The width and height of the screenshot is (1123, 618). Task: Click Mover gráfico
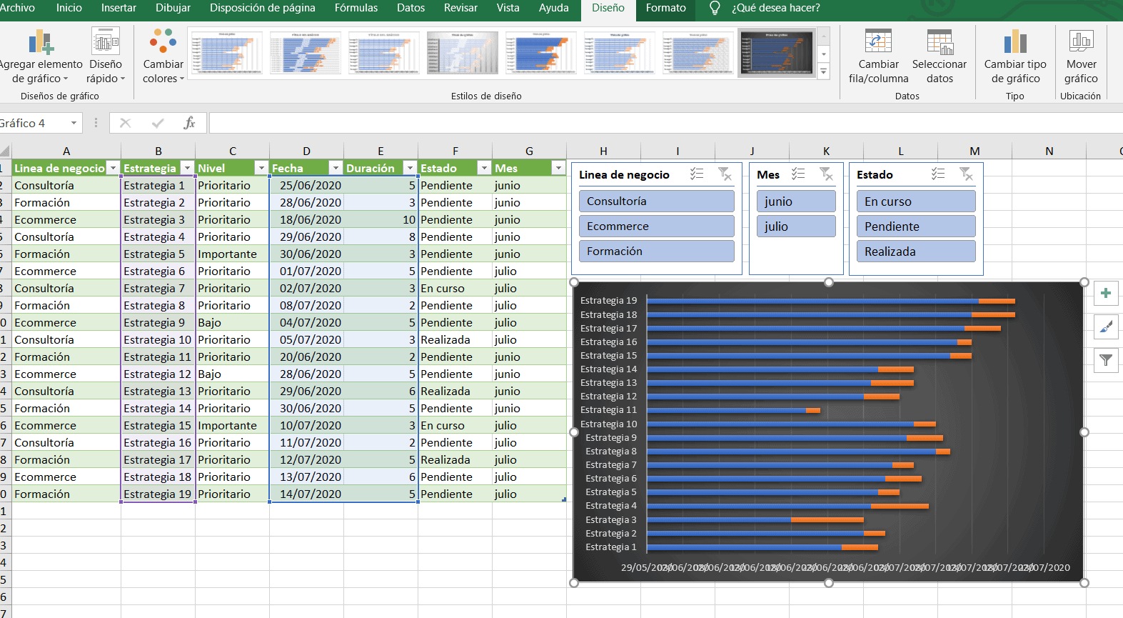(x=1081, y=57)
